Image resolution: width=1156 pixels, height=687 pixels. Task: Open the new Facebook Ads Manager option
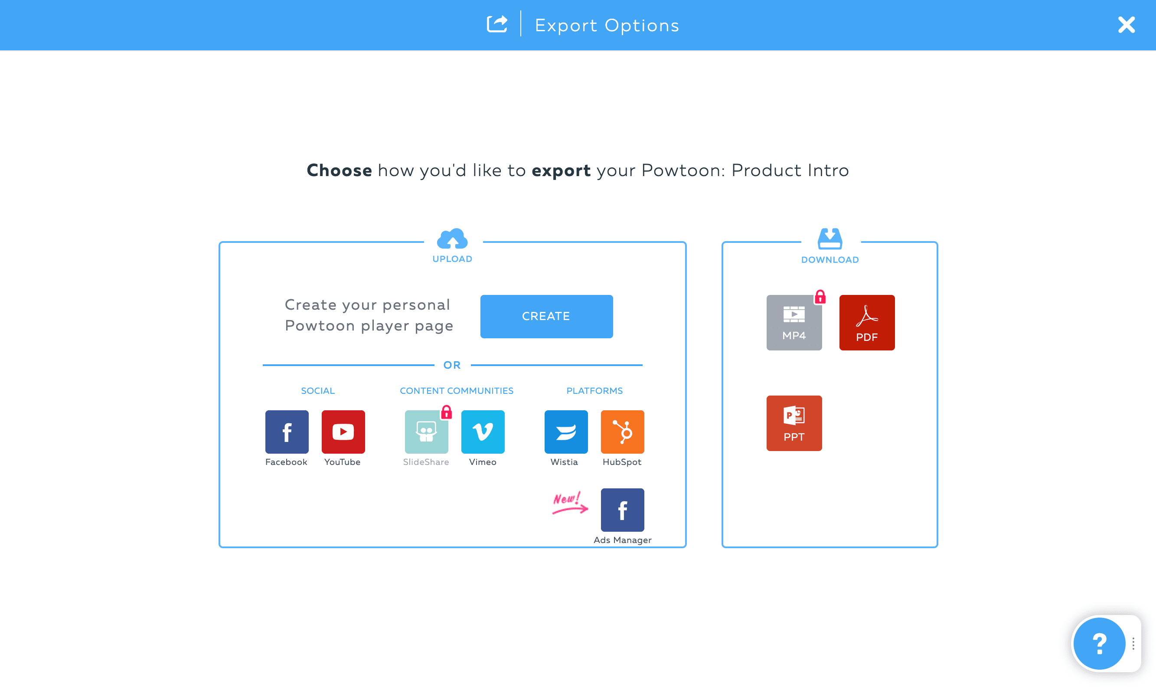click(x=622, y=510)
